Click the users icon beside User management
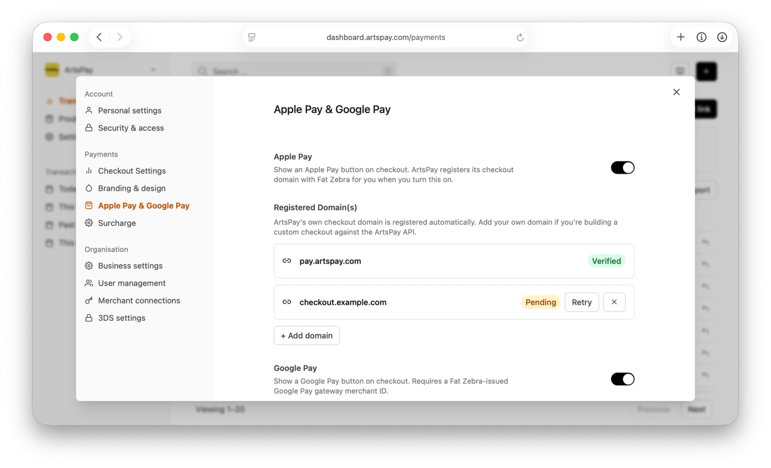771x468 pixels. tap(89, 283)
